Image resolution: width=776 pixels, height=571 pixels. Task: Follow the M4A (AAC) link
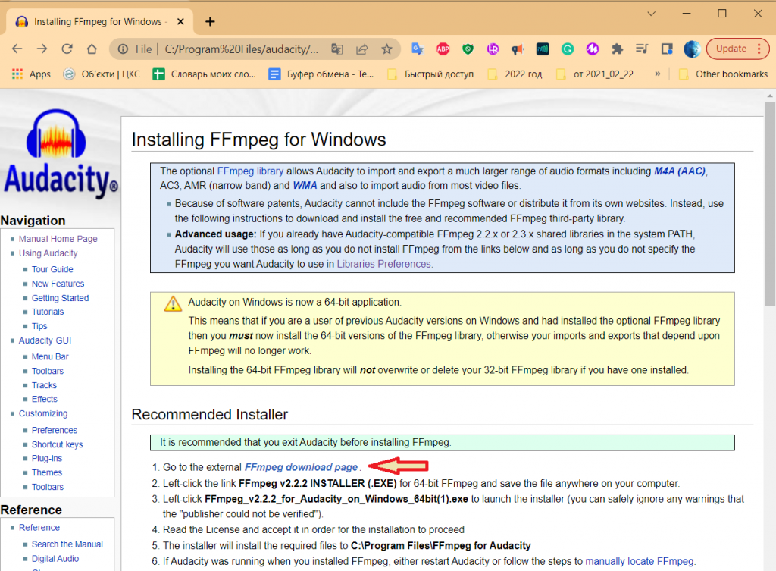click(x=680, y=171)
